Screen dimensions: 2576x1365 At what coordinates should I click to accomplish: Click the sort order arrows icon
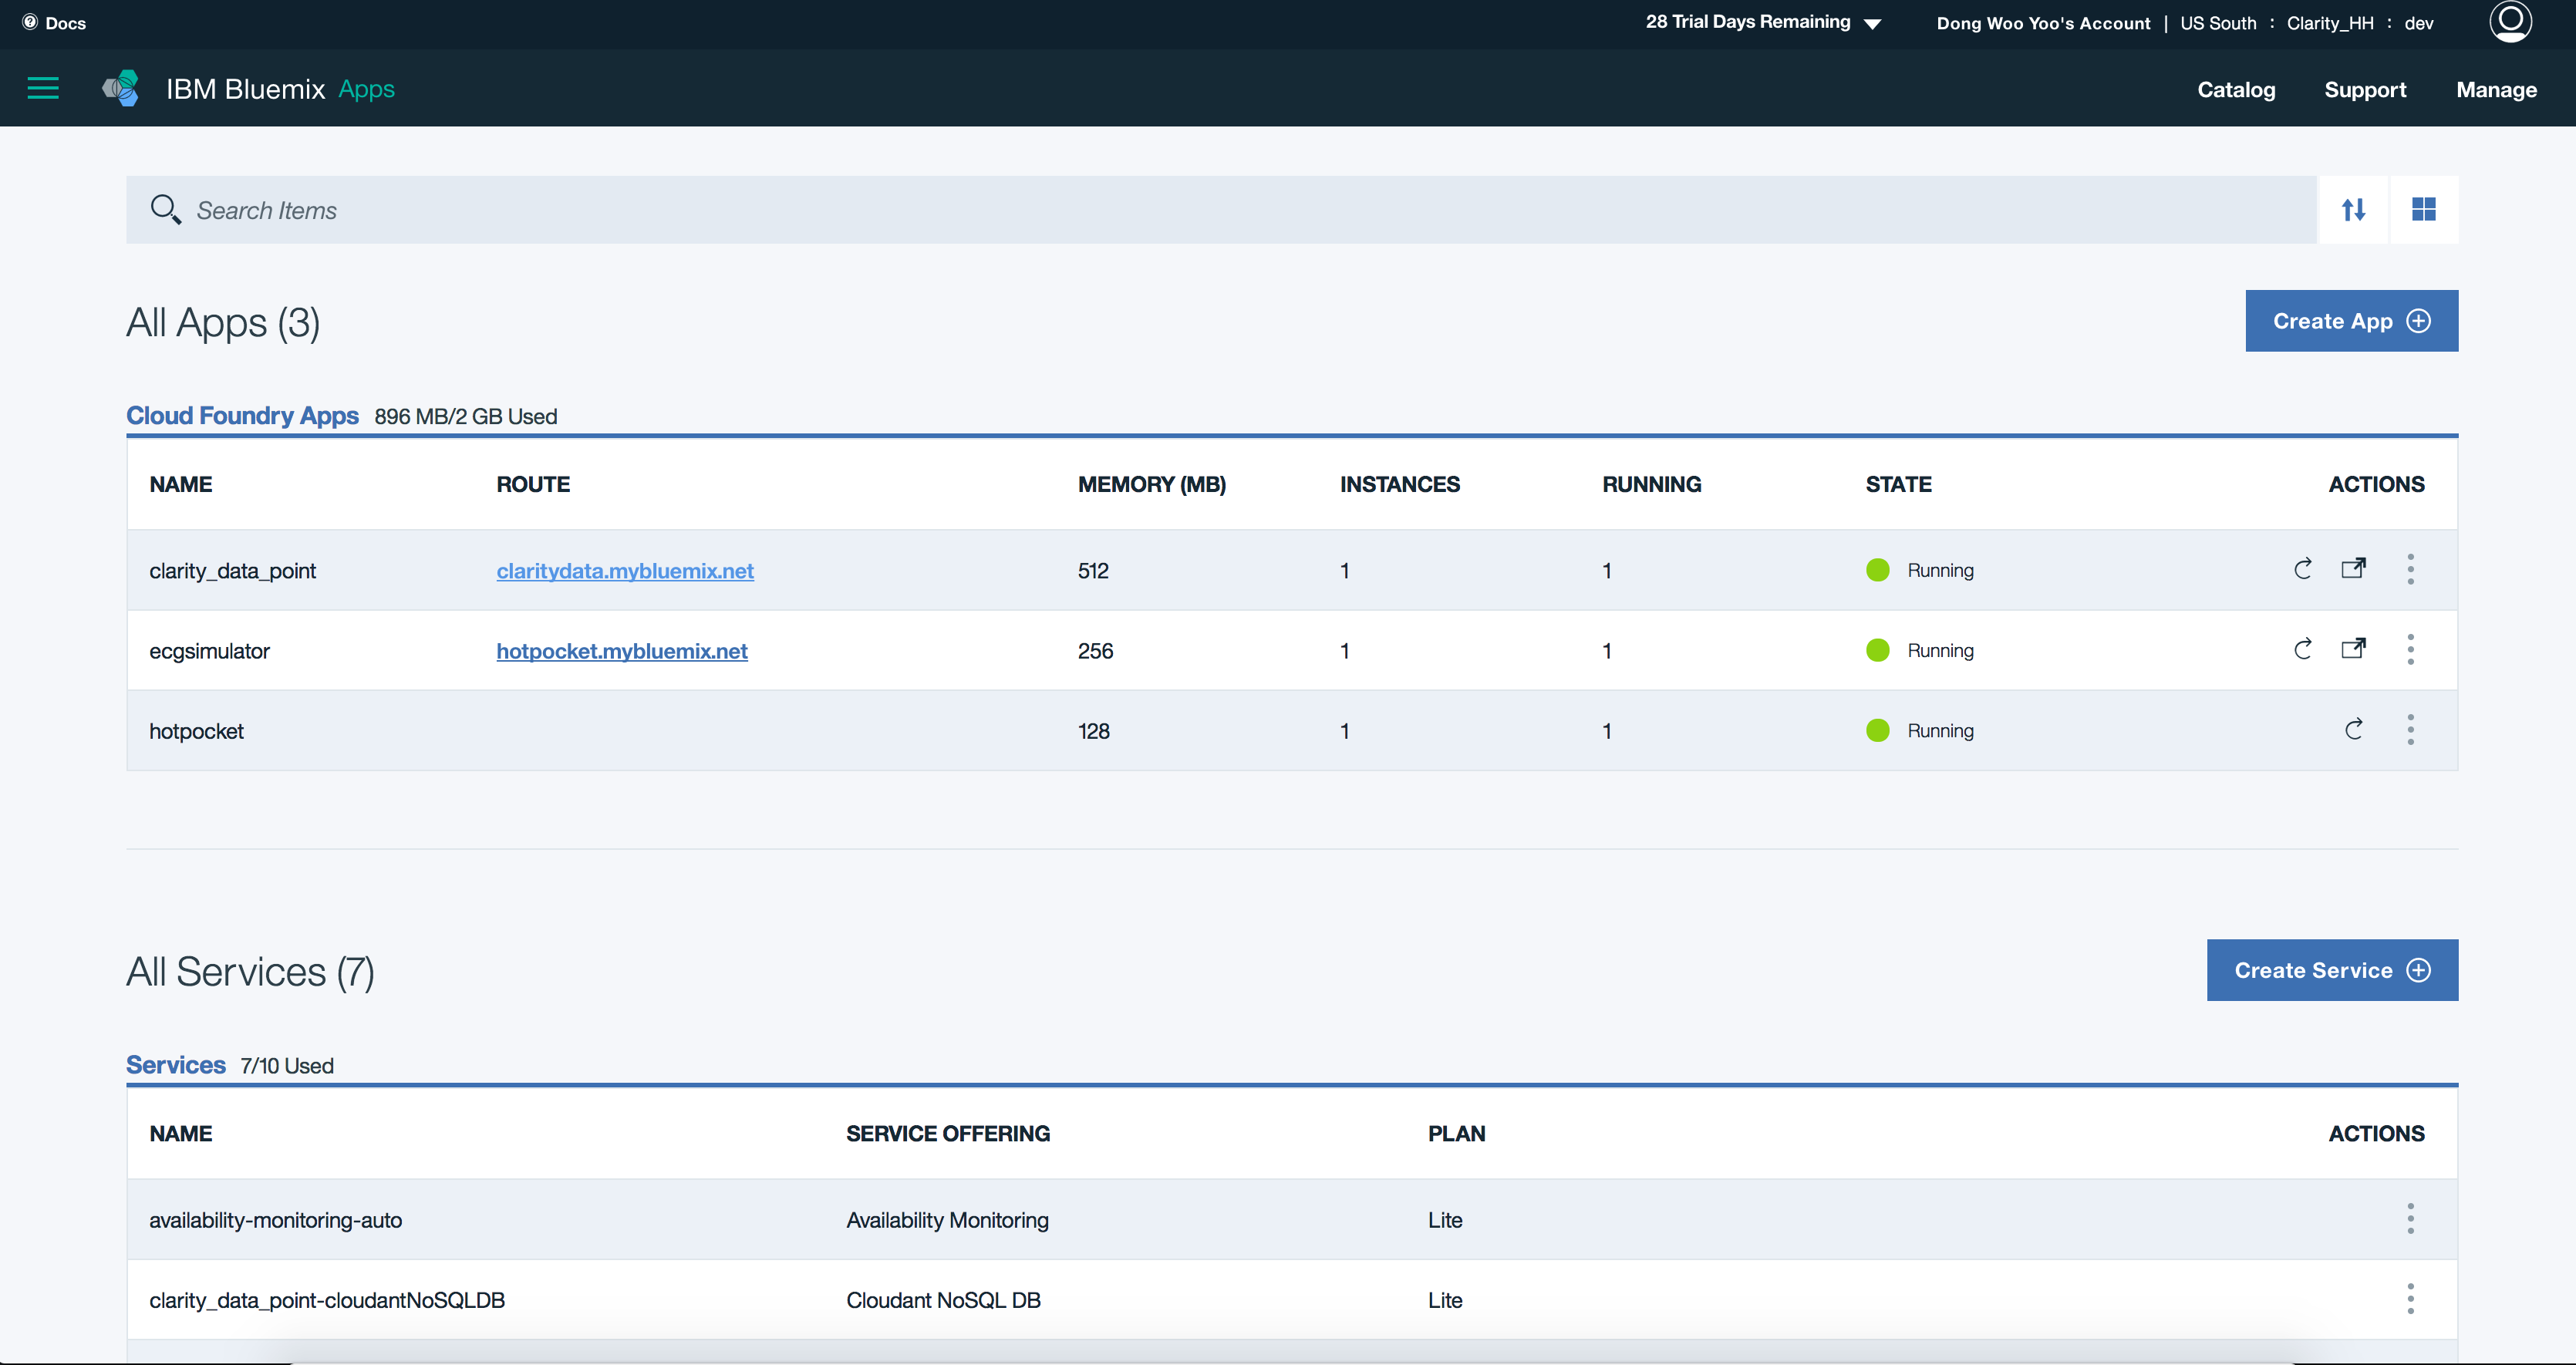pos(2353,209)
